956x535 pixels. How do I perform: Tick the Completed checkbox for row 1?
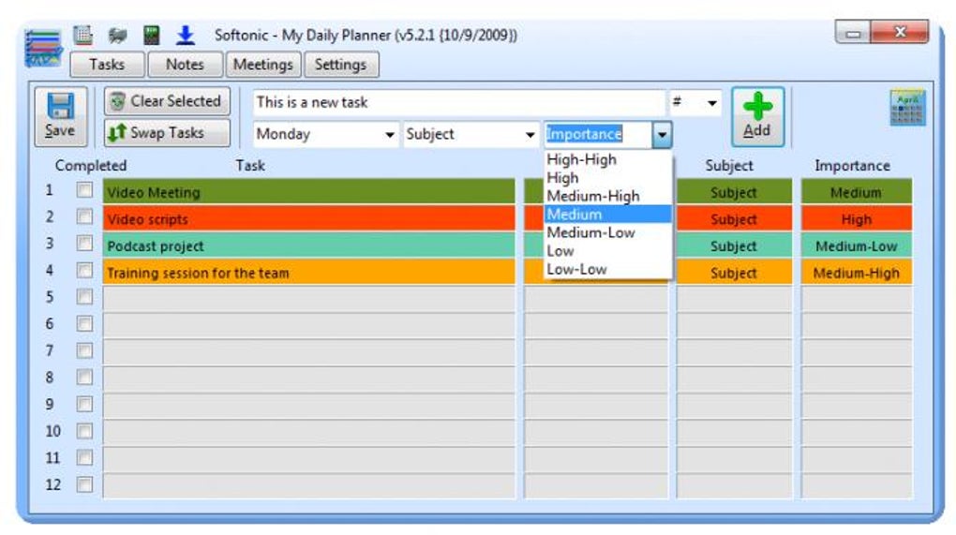click(84, 190)
